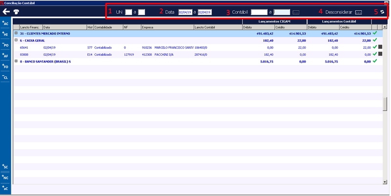The width and height of the screenshot is (391, 196).
Task: Click the Data column header
Action: (x=65, y=27)
